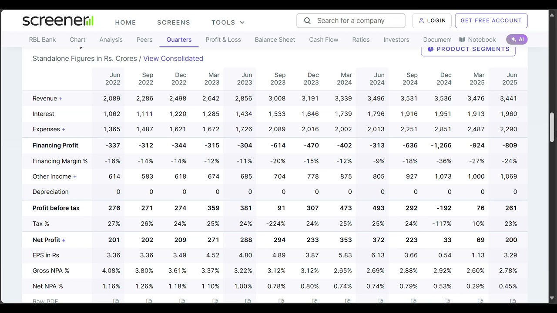Expand the Revenue row
557x313 pixels.
click(x=60, y=99)
